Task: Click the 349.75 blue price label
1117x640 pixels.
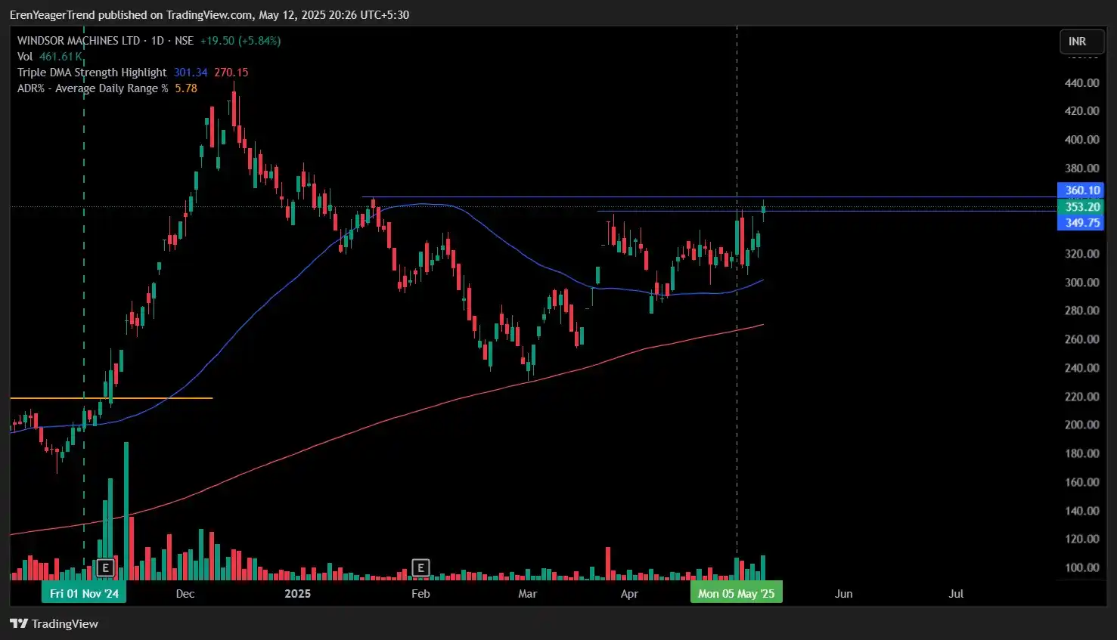Action: [1081, 223]
